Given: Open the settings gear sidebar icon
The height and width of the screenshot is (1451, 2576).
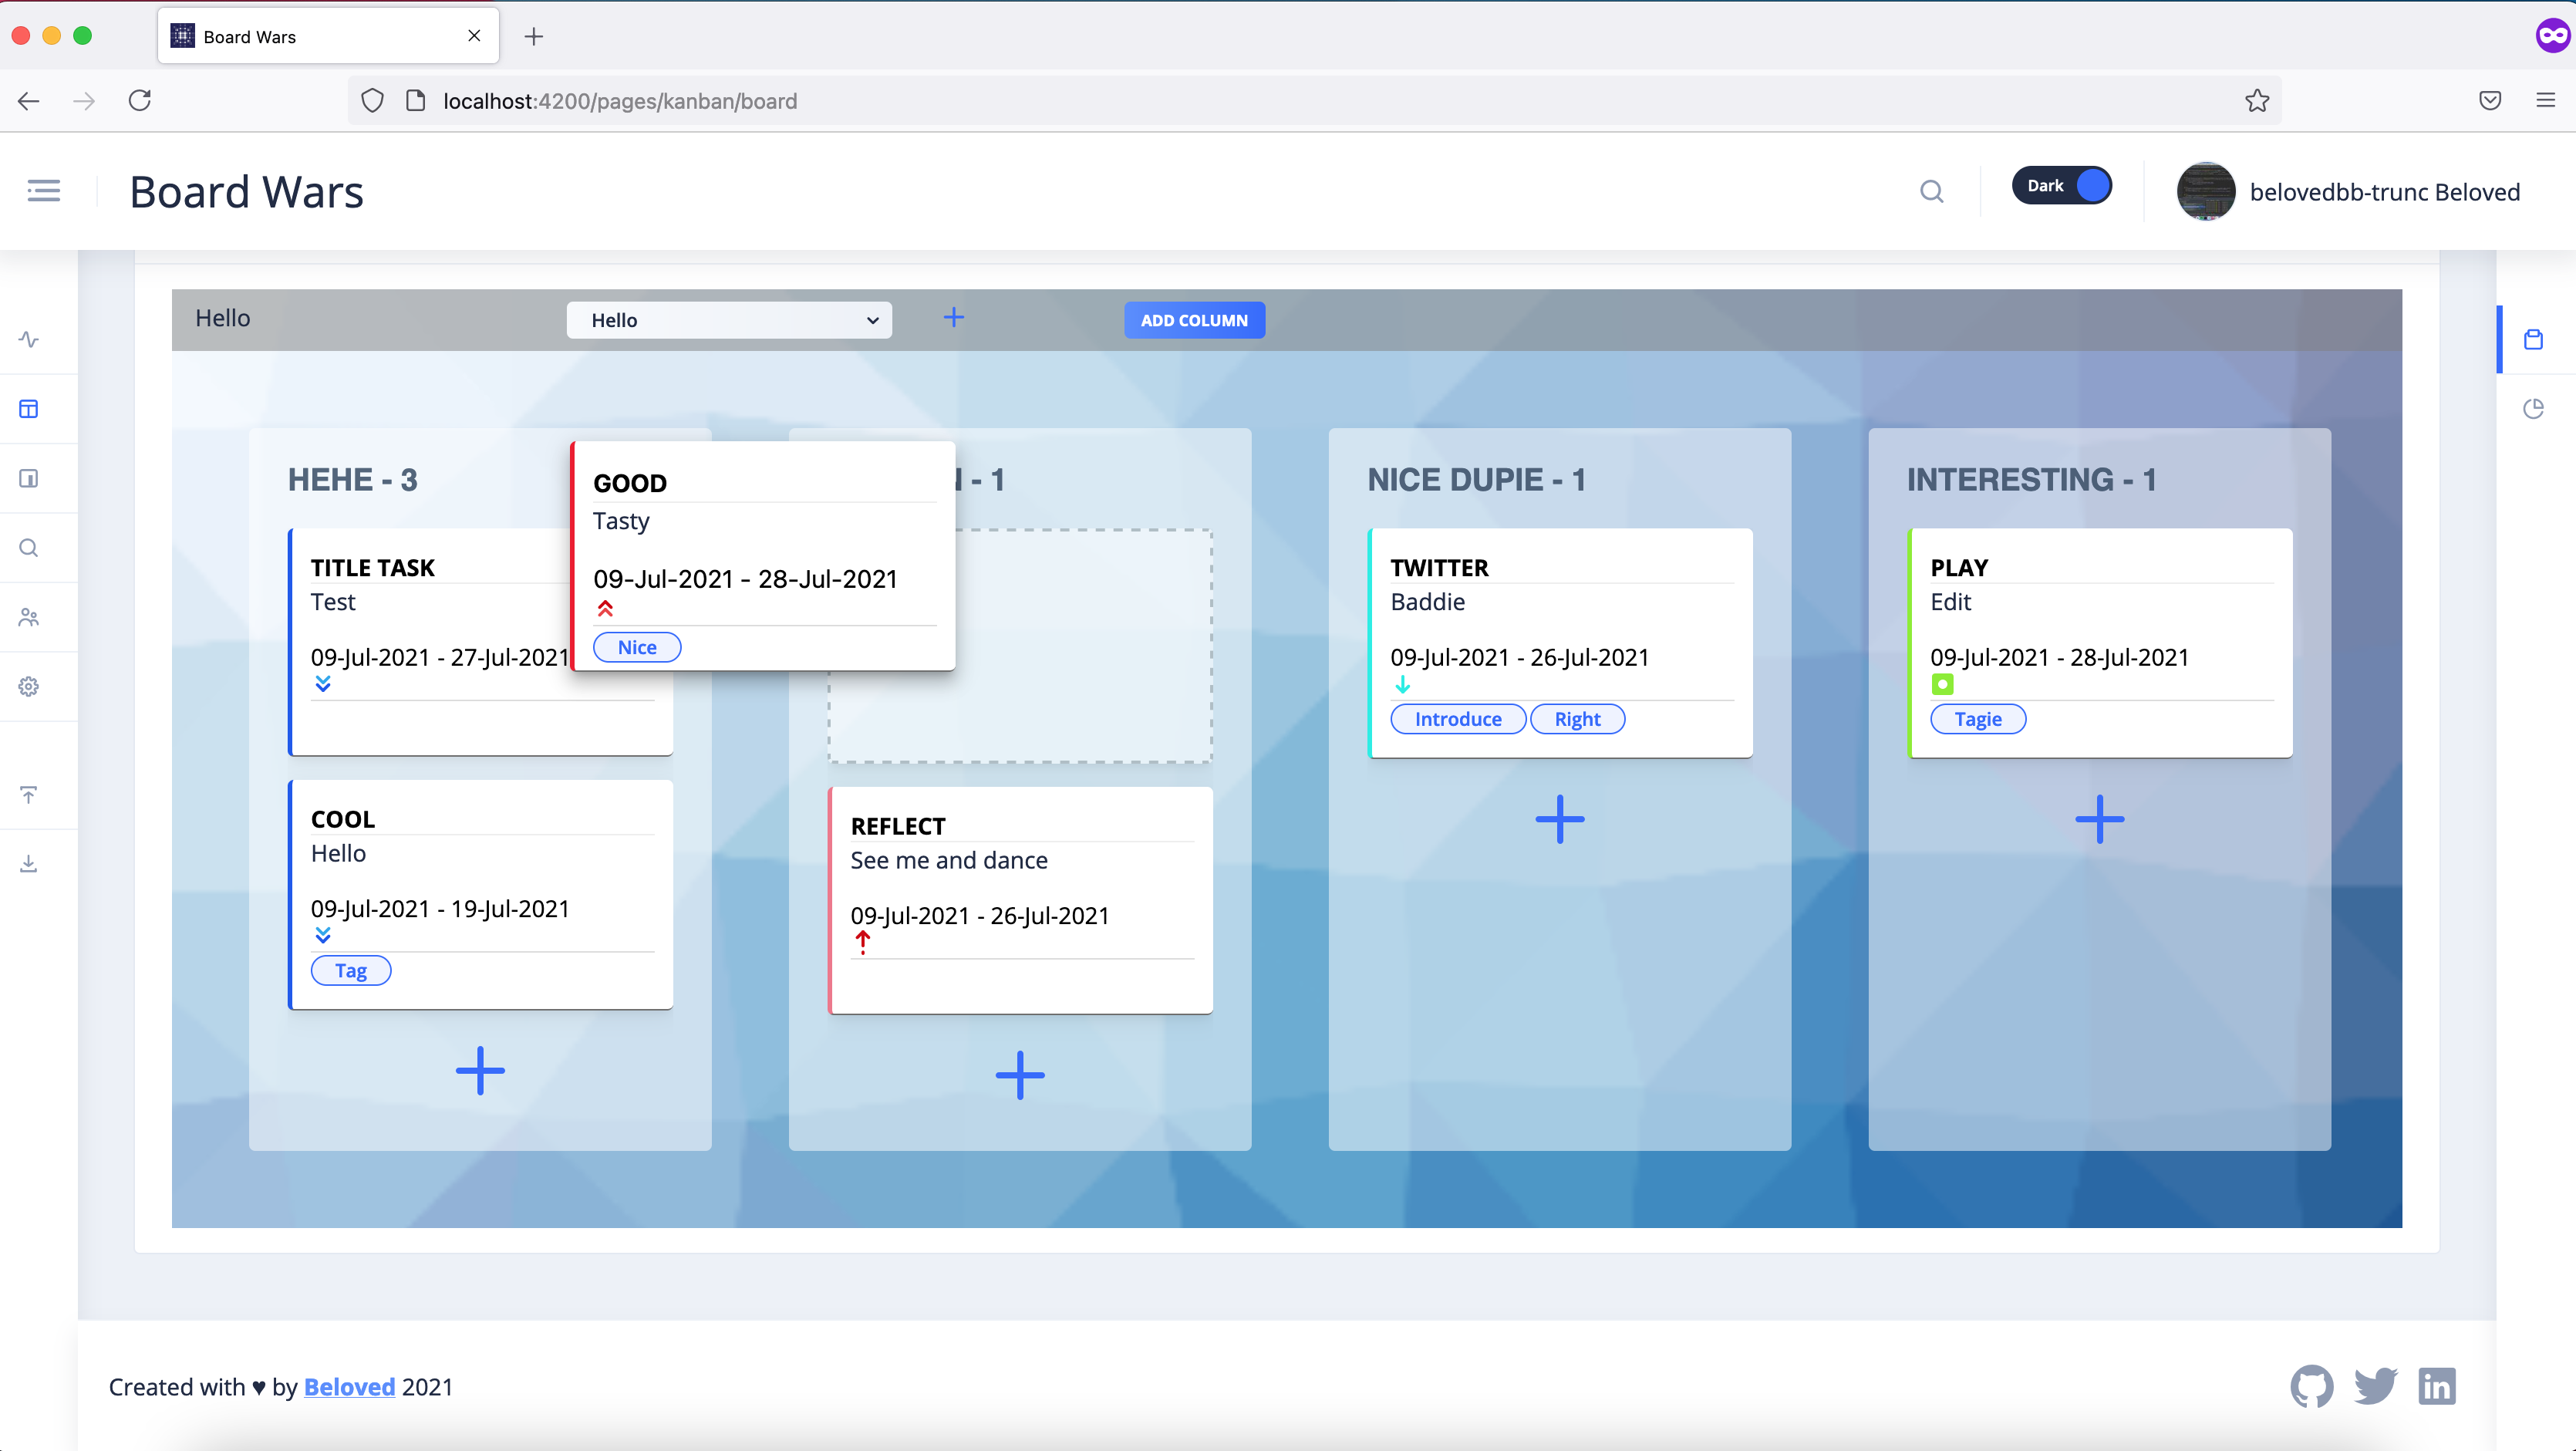Looking at the screenshot, I should coord(29,687).
